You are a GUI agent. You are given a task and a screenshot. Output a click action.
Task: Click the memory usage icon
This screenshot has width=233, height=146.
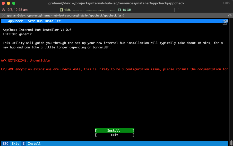tap(120, 10)
